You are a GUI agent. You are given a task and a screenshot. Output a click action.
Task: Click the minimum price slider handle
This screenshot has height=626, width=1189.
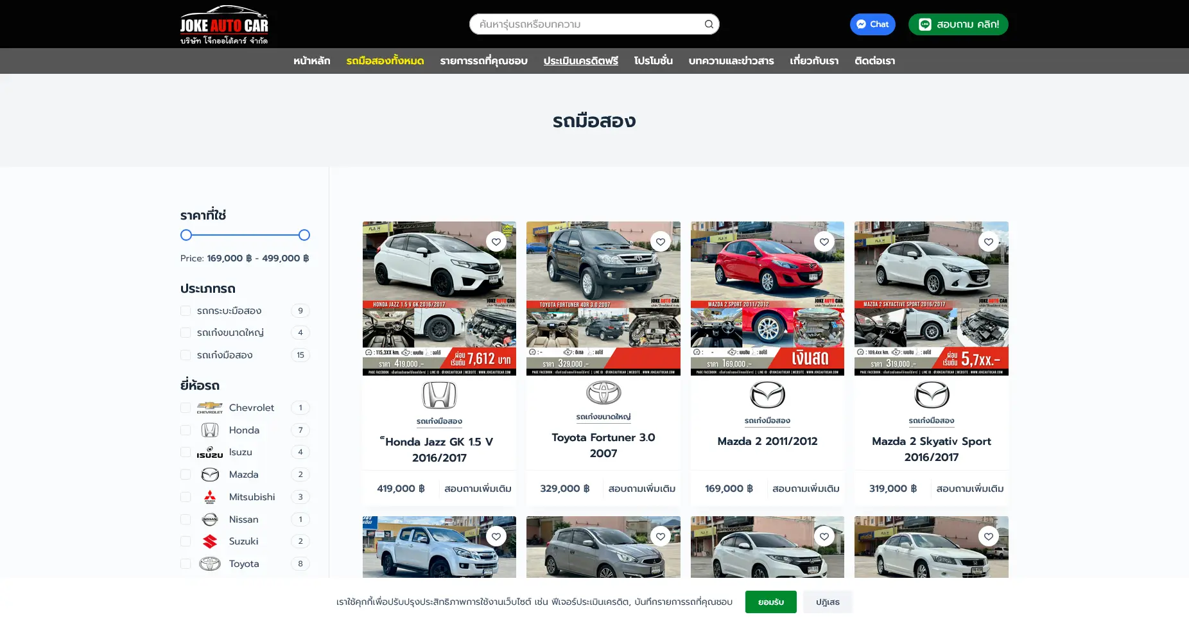click(186, 235)
